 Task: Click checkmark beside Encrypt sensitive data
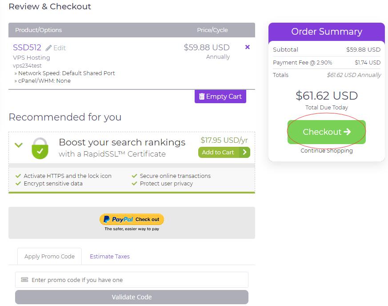18,183
